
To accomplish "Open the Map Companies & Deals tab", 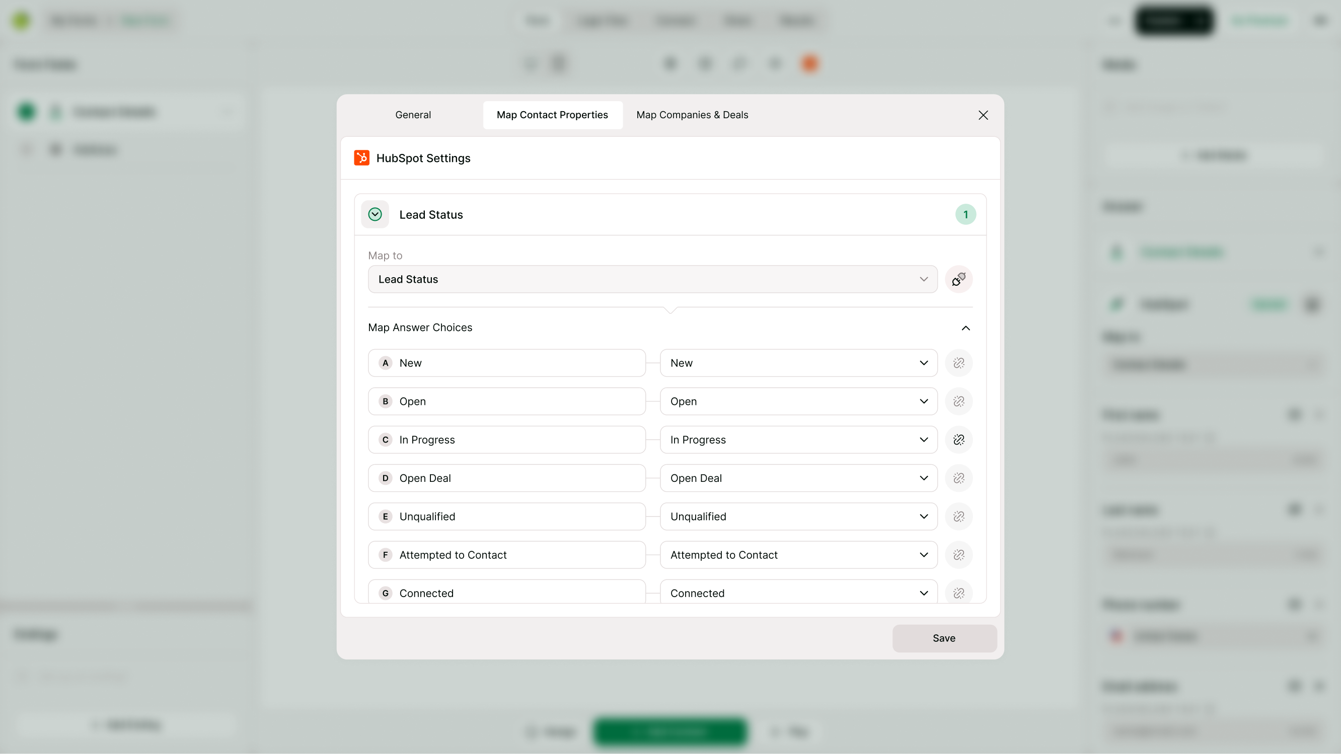I will click(692, 115).
